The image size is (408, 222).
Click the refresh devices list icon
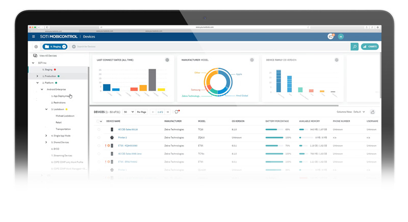(x=176, y=112)
